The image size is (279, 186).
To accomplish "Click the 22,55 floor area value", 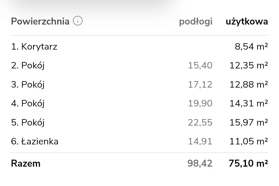I will (x=200, y=122).
